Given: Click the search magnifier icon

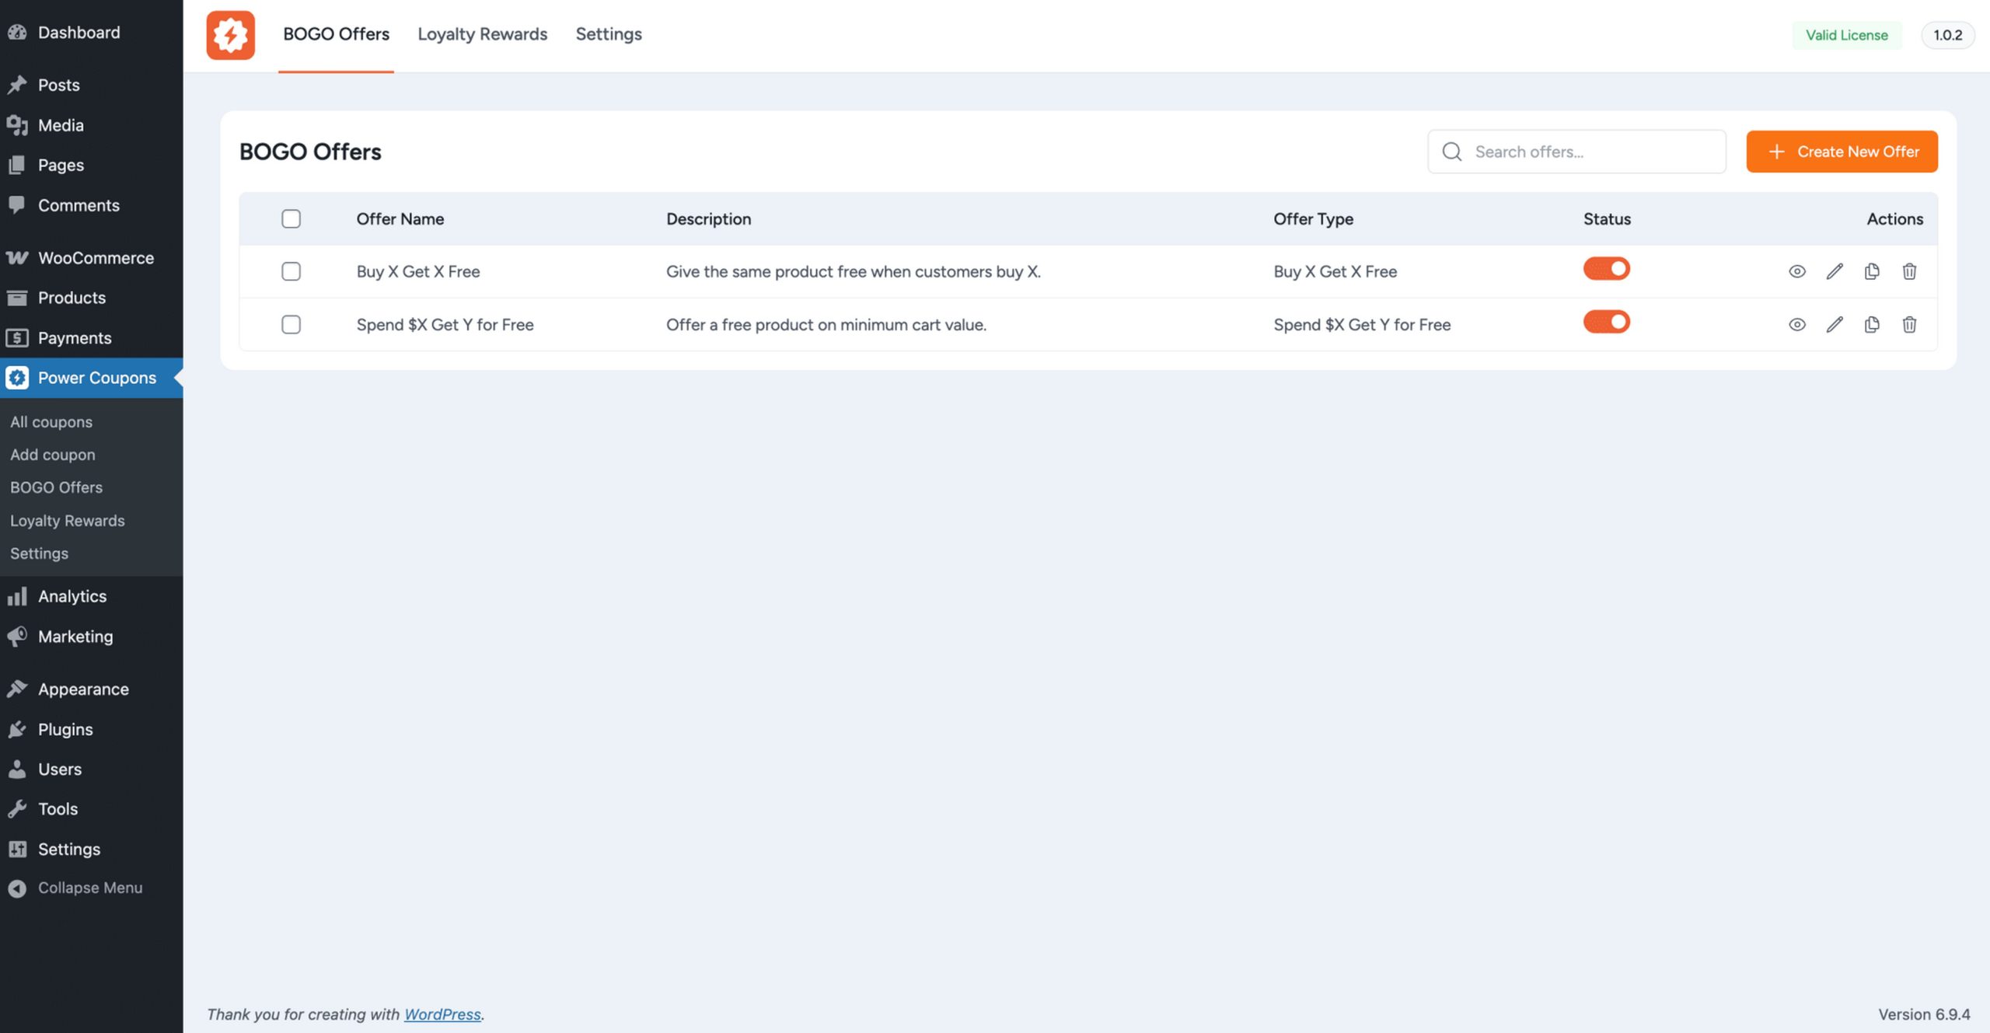Looking at the screenshot, I should click(x=1451, y=152).
